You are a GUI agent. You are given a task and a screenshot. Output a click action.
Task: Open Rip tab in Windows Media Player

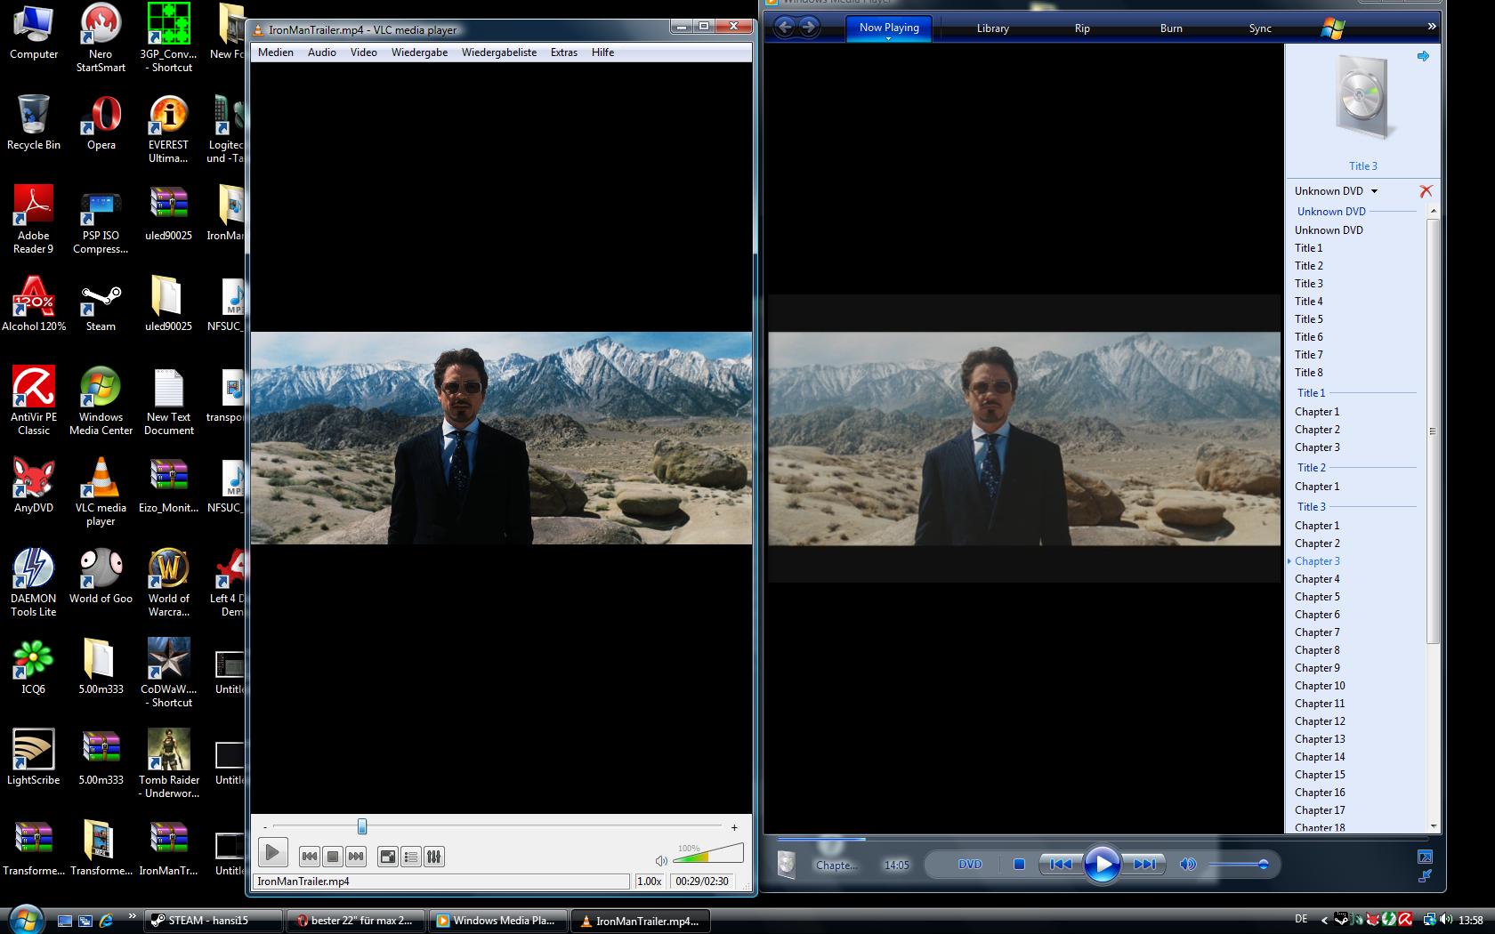(x=1082, y=28)
